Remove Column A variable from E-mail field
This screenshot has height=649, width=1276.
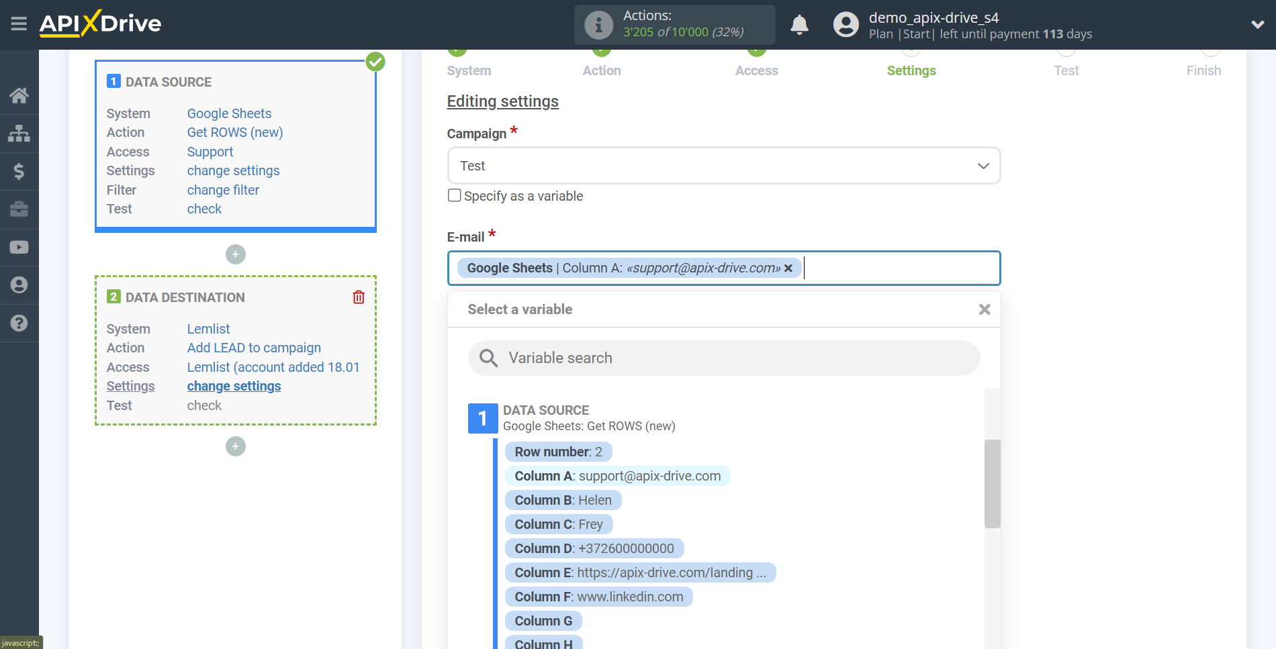click(788, 268)
